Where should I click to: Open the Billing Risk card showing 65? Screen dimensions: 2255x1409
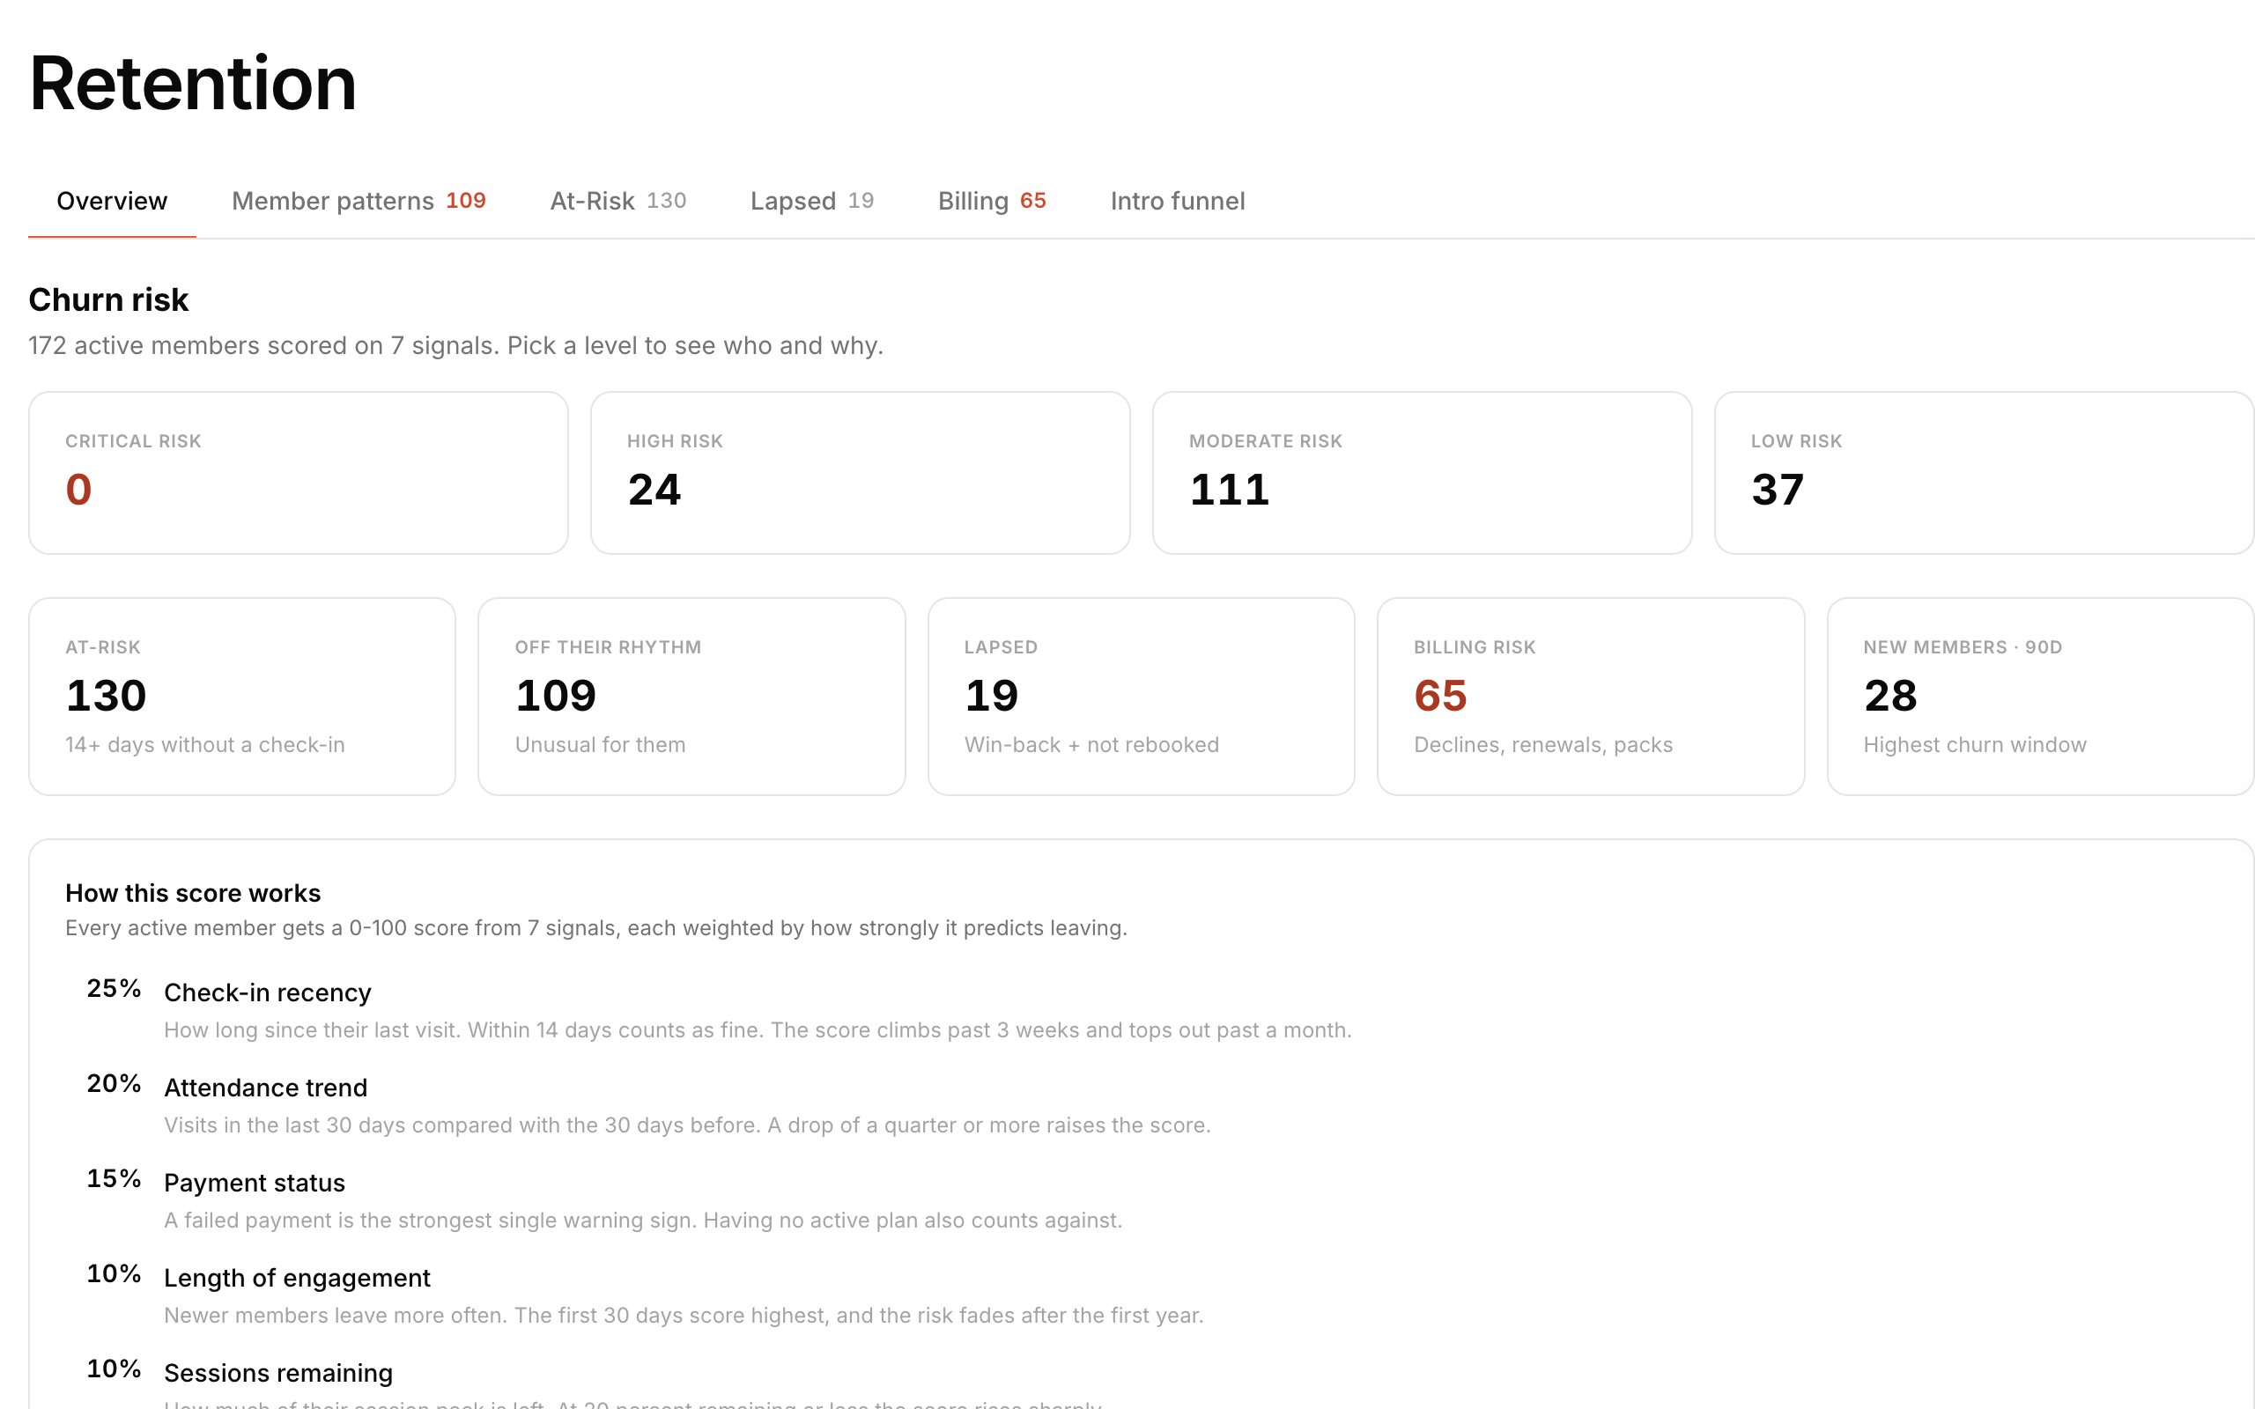point(1591,696)
